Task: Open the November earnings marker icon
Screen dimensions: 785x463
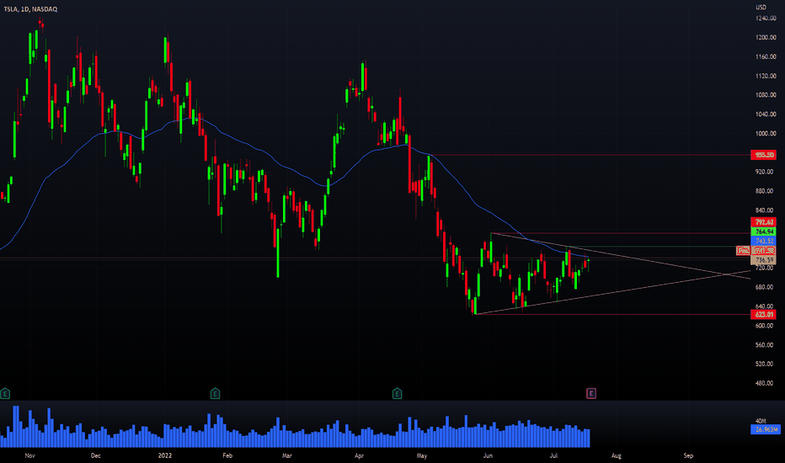Action: coord(5,393)
